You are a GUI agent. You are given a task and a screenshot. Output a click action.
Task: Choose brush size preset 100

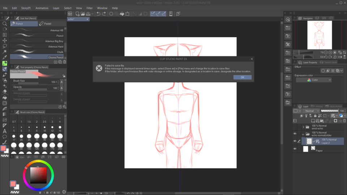pos(29,146)
